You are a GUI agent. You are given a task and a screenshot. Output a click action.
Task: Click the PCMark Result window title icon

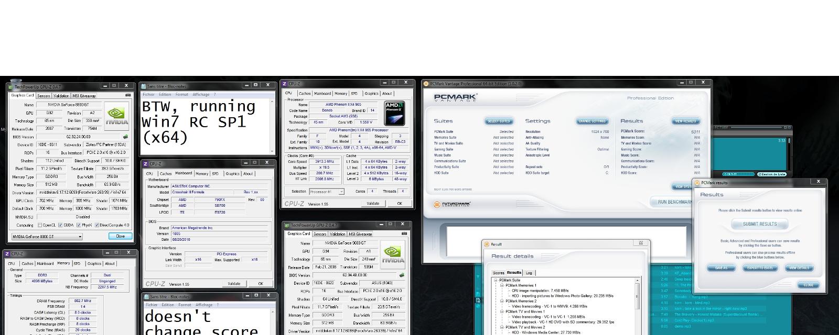pos(487,244)
